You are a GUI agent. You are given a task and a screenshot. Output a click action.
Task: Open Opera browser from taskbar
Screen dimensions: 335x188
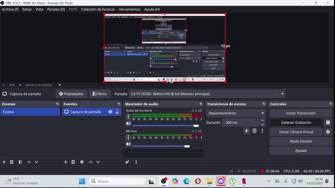(x=198, y=181)
